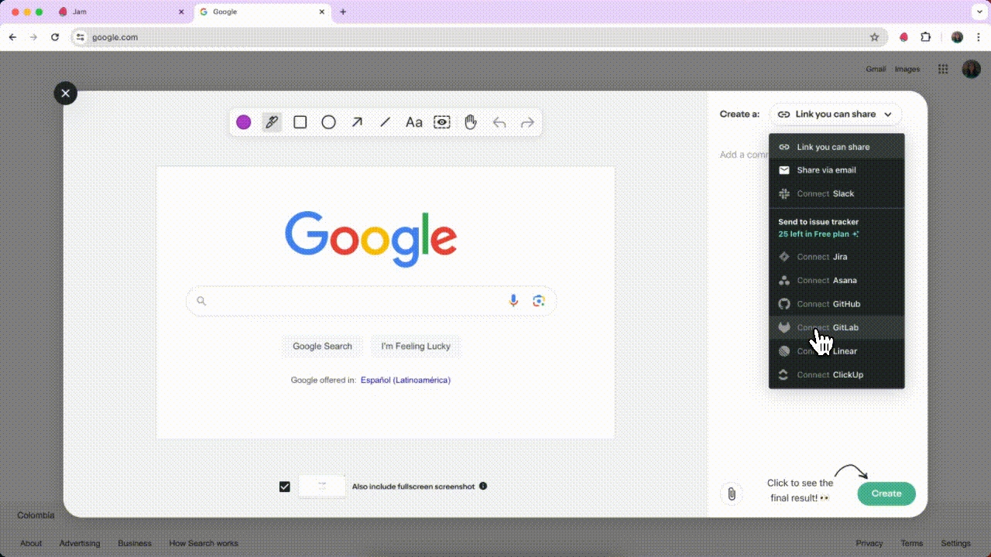Click the paperclip attachment icon

[731, 494]
